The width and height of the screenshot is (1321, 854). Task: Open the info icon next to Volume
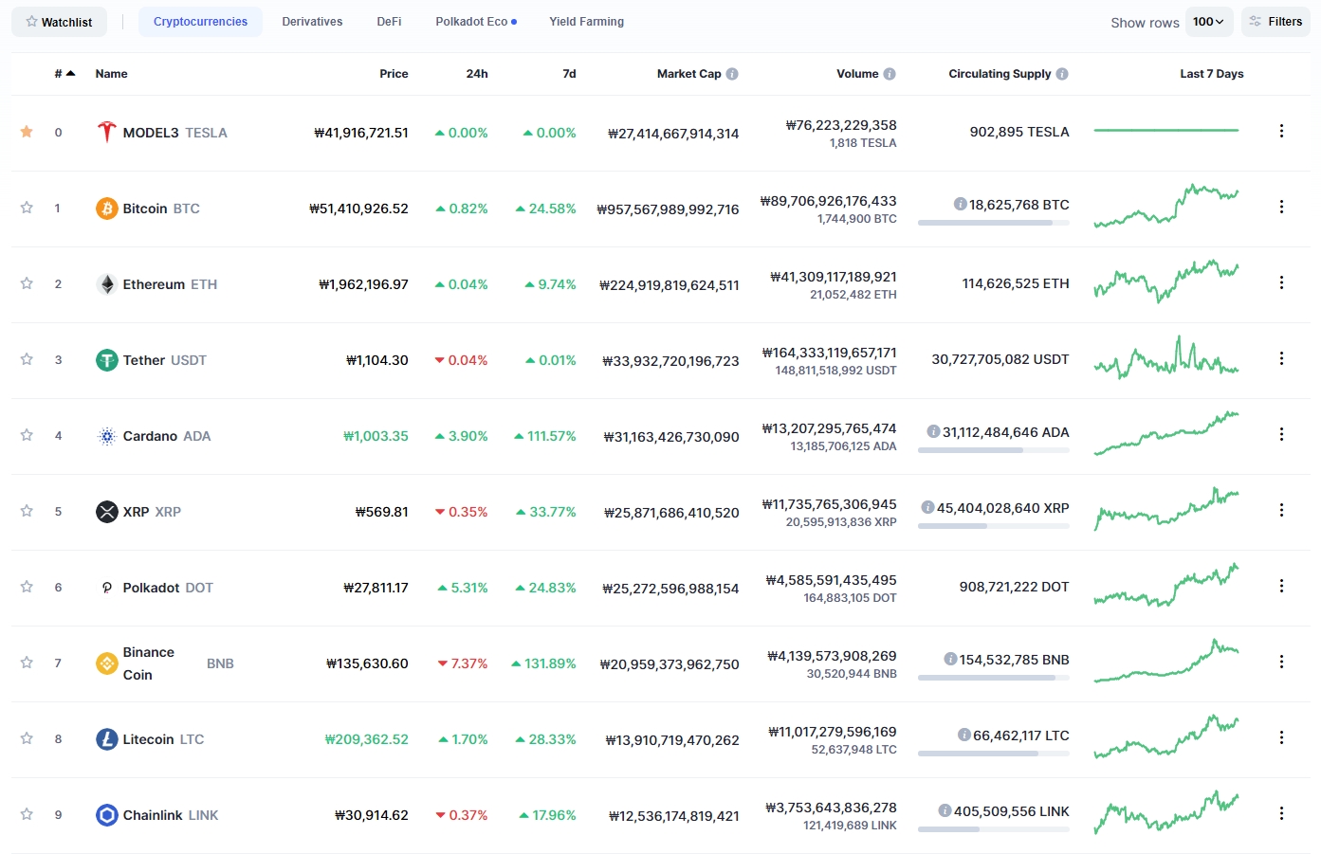890,74
